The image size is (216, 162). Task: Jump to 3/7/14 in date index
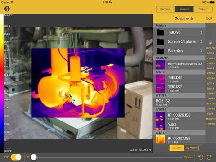click(211, 83)
